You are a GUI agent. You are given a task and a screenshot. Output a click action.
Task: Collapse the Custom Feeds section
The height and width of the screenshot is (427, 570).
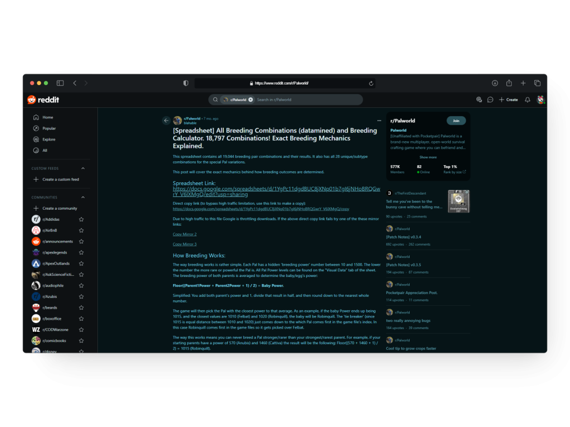point(83,168)
